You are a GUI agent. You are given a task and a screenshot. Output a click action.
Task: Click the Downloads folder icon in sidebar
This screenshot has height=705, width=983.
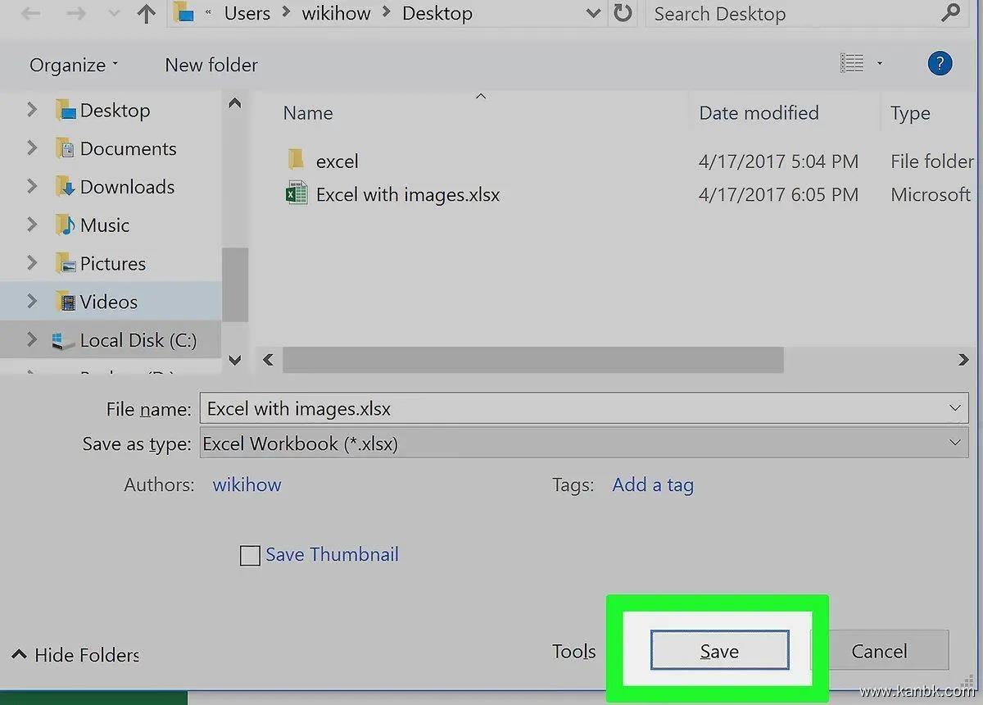[65, 187]
